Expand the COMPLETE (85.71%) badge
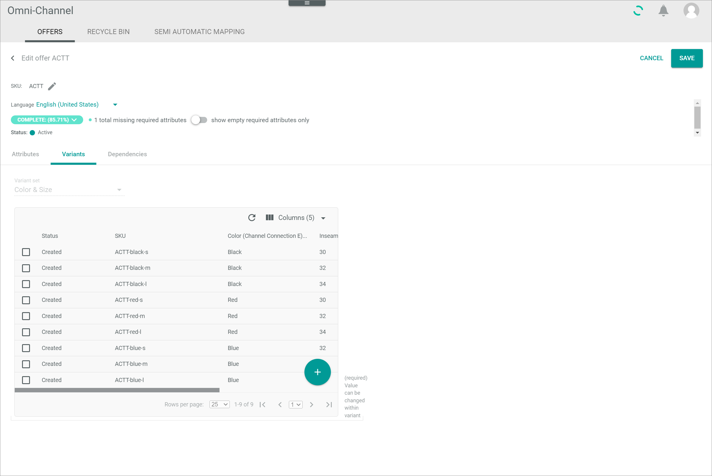 coord(47,120)
